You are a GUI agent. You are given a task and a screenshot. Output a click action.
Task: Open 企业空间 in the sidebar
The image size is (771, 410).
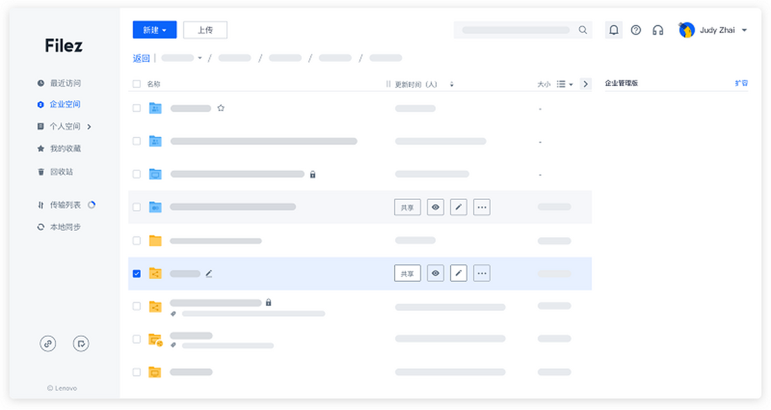pos(64,104)
